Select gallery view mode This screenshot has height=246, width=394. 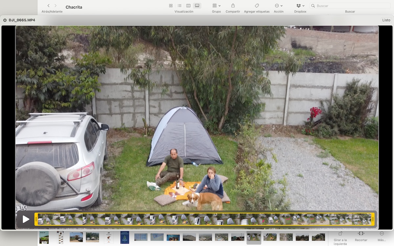(197, 6)
